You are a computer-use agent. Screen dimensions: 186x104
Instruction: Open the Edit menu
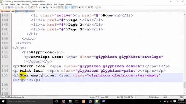pyautogui.click(x=7, y=5)
